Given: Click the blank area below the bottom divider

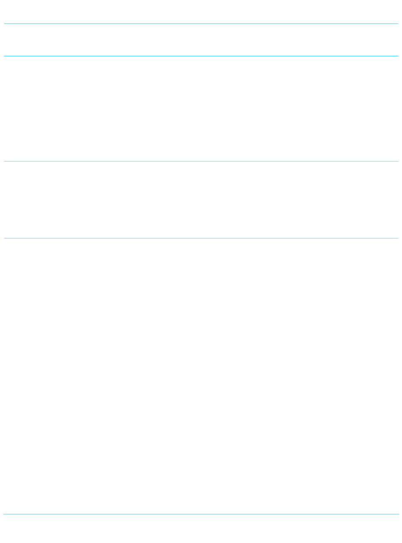Looking at the screenshot, I should click(x=201, y=529).
